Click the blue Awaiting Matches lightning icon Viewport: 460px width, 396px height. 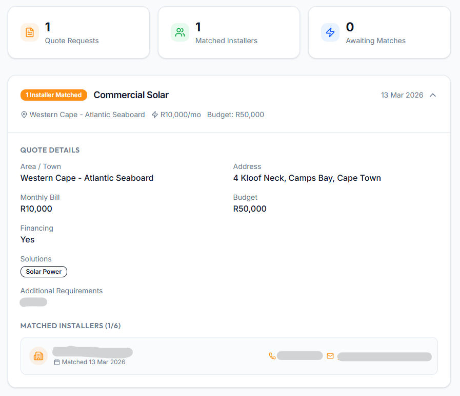click(x=330, y=32)
